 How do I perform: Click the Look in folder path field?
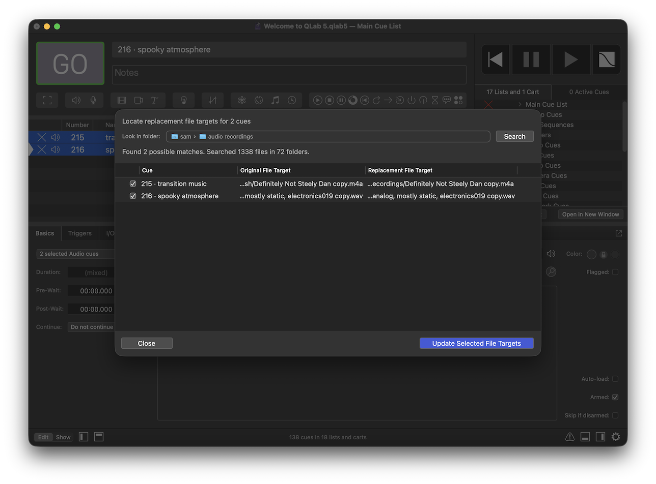[328, 136]
